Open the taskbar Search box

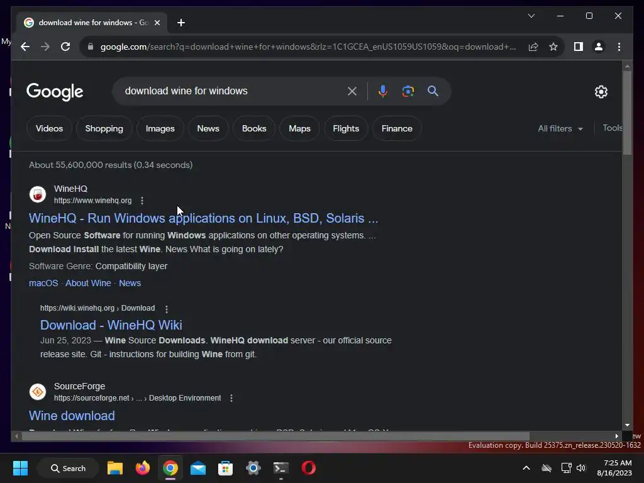pos(68,468)
